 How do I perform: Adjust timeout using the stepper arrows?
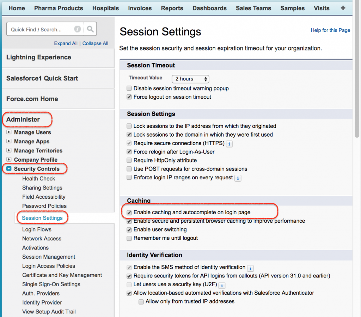pyautogui.click(x=206, y=79)
